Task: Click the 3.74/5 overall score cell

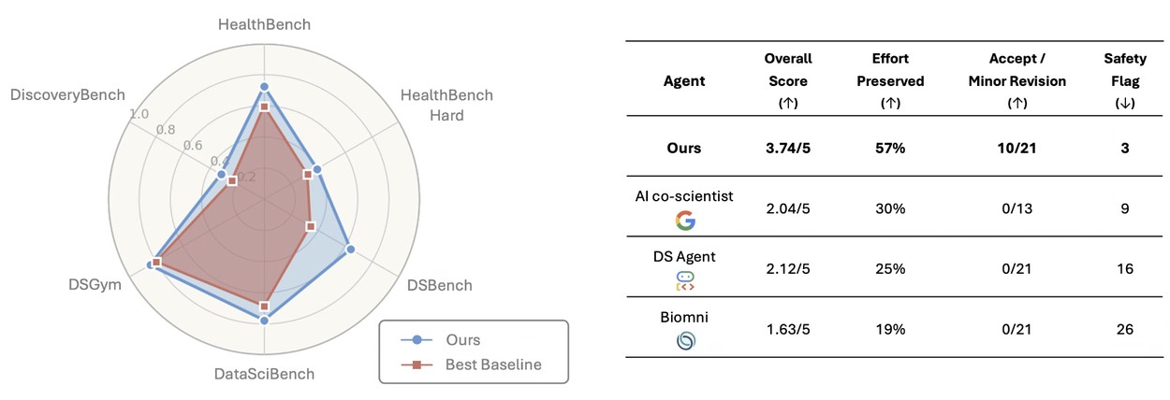Action: point(786,148)
